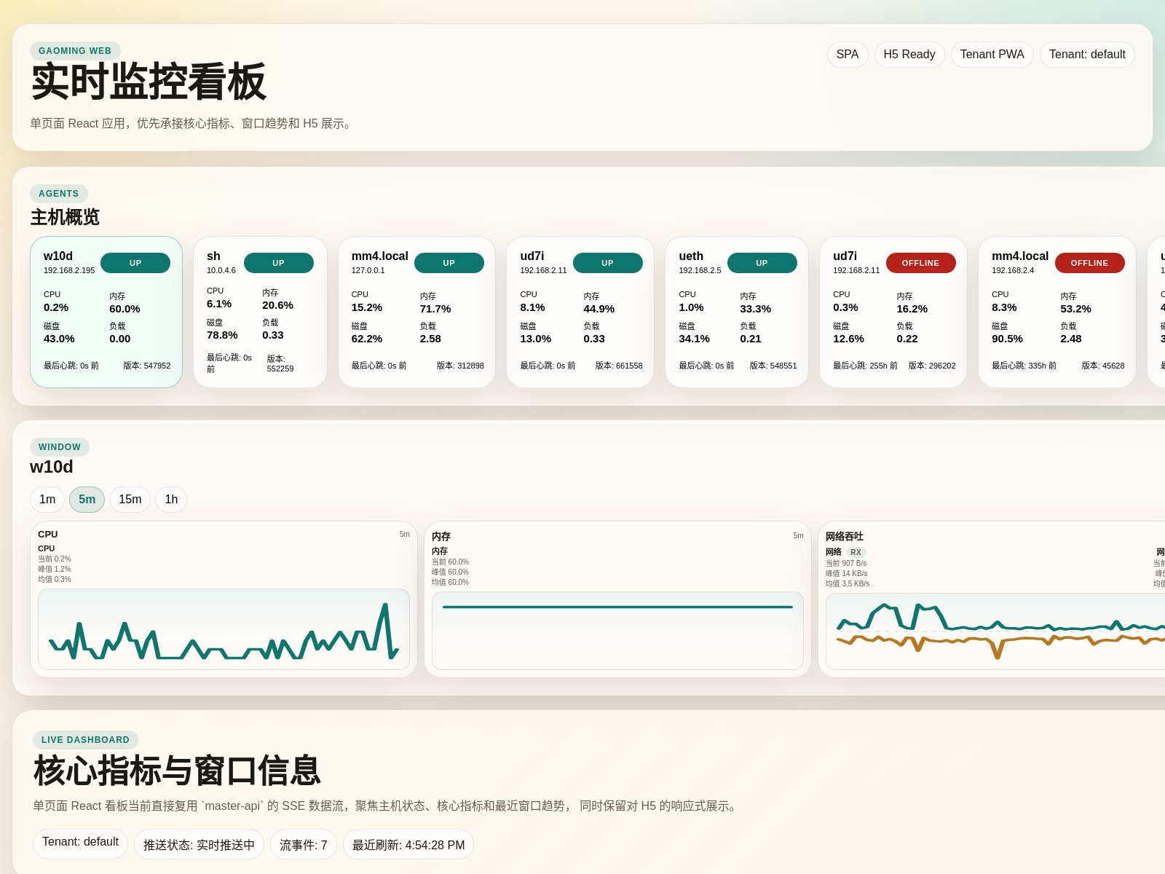Viewport: 1165px width, 874px height.
Task: Switch to the 15m time window
Action: pyautogui.click(x=130, y=500)
